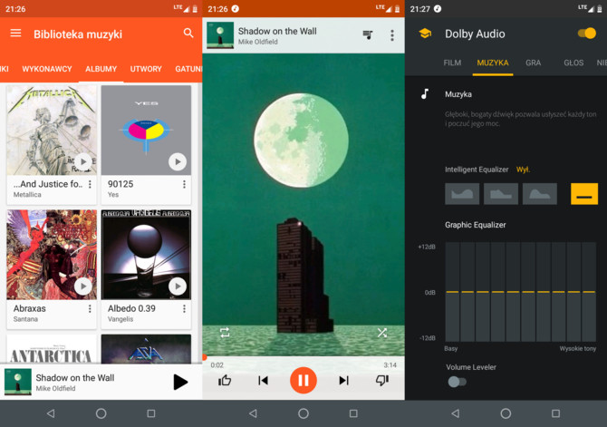Play the Abraxas album via overlay button
Screen dimensions: 607x427
[x=82, y=286]
